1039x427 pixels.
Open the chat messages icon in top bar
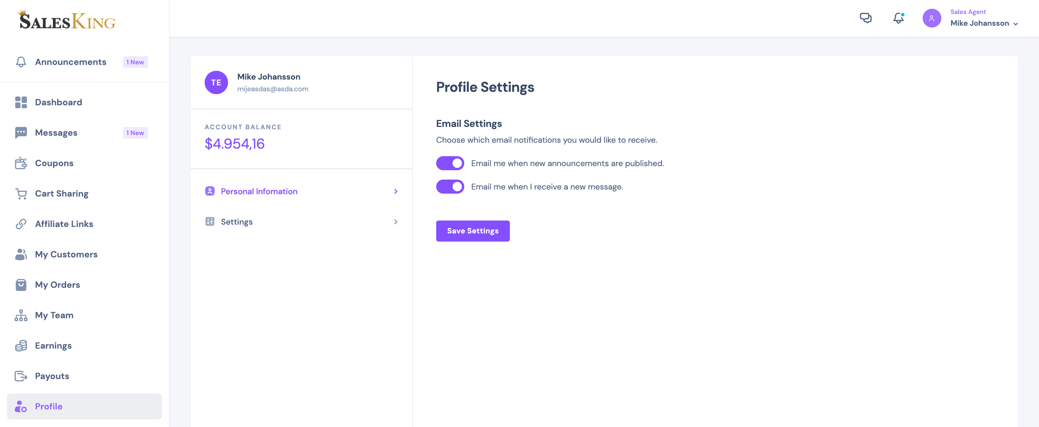tap(866, 18)
